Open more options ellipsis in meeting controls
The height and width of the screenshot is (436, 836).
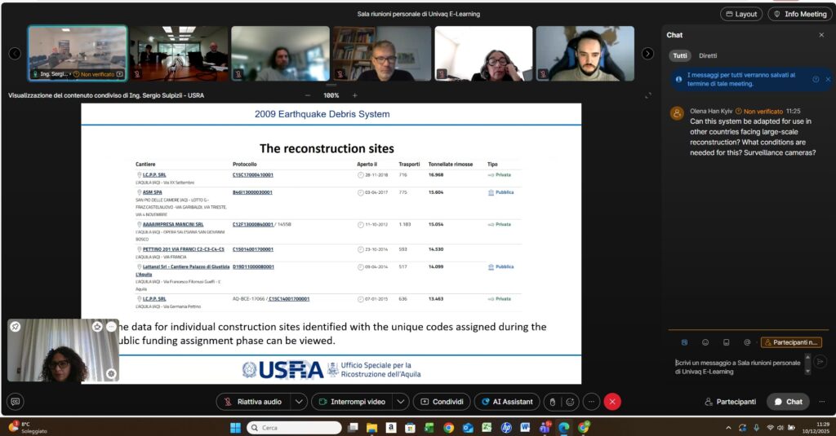pyautogui.click(x=591, y=402)
